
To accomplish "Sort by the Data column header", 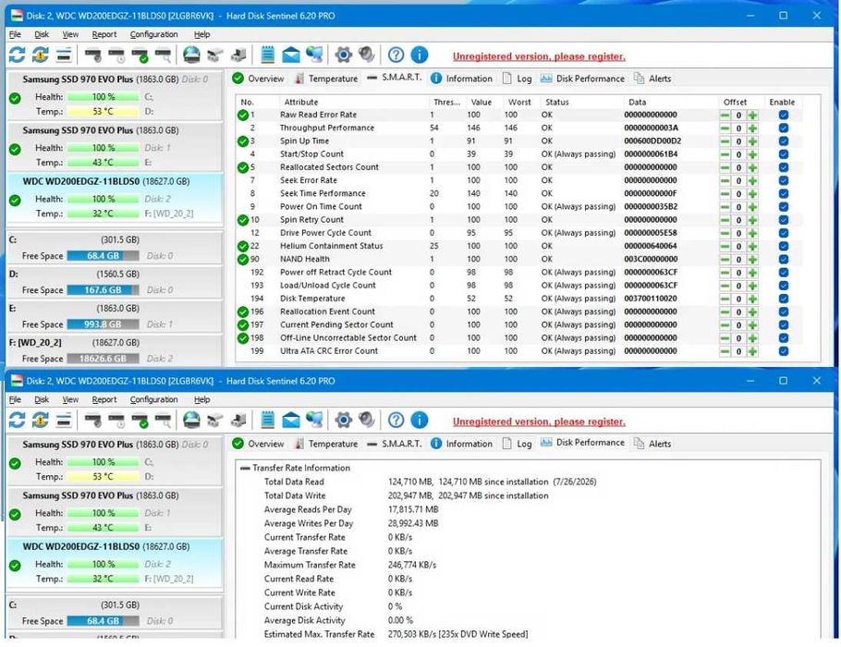I will [670, 102].
